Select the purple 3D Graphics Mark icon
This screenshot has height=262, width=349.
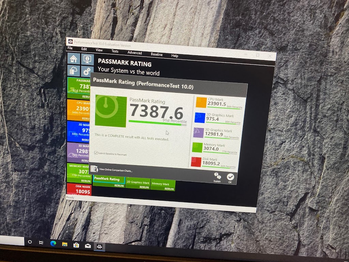coord(199,133)
